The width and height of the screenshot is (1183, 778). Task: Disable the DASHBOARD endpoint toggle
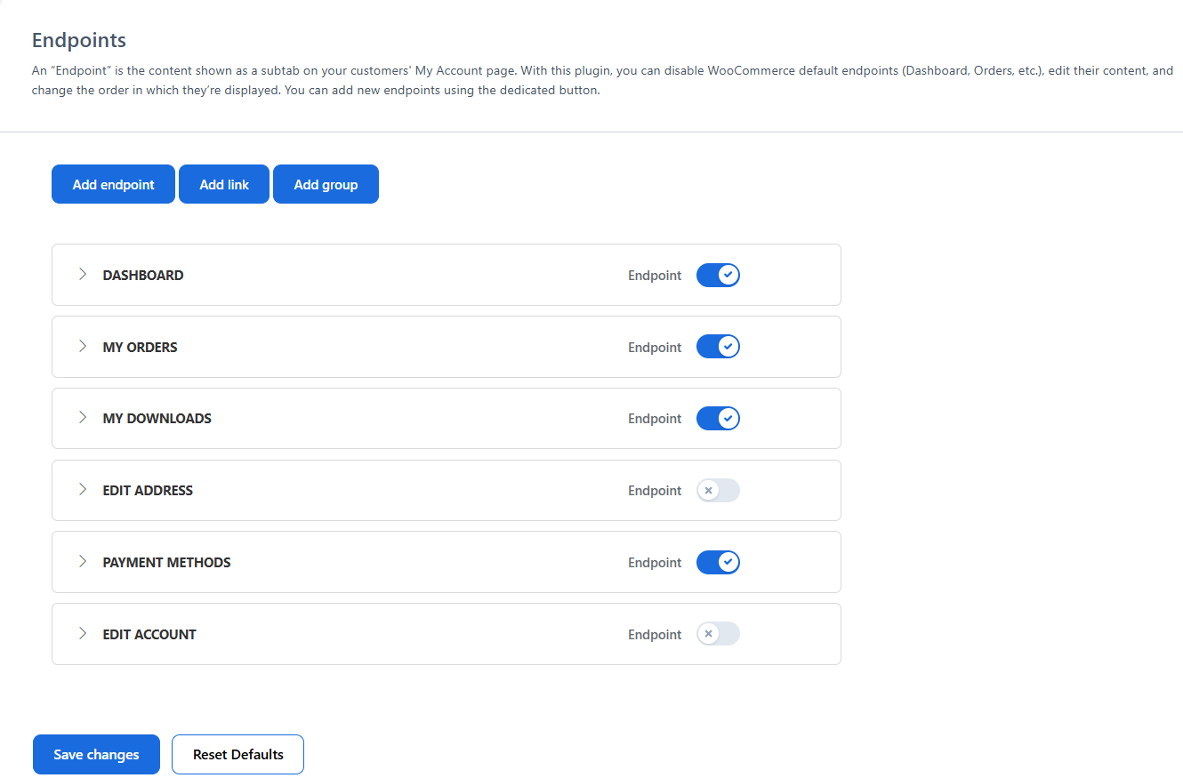[x=718, y=275]
